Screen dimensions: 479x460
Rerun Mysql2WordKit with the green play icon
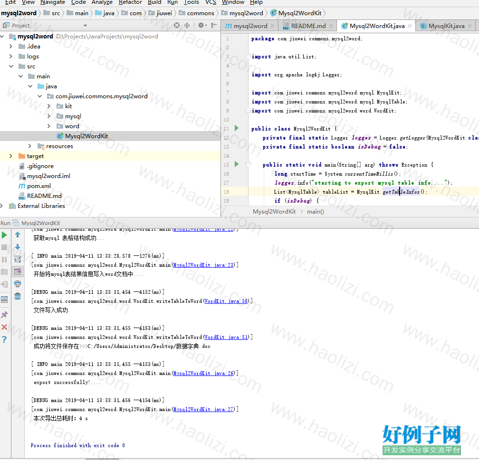pos(4,235)
